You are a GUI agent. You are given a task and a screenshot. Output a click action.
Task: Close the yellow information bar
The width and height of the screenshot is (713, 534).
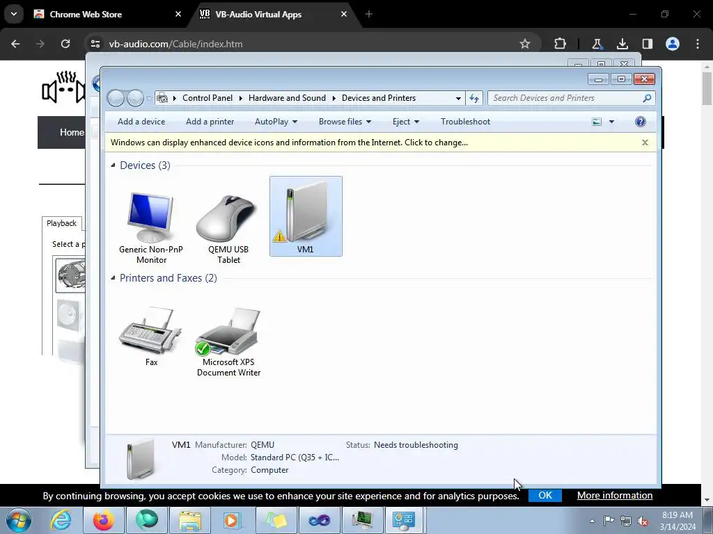645,143
